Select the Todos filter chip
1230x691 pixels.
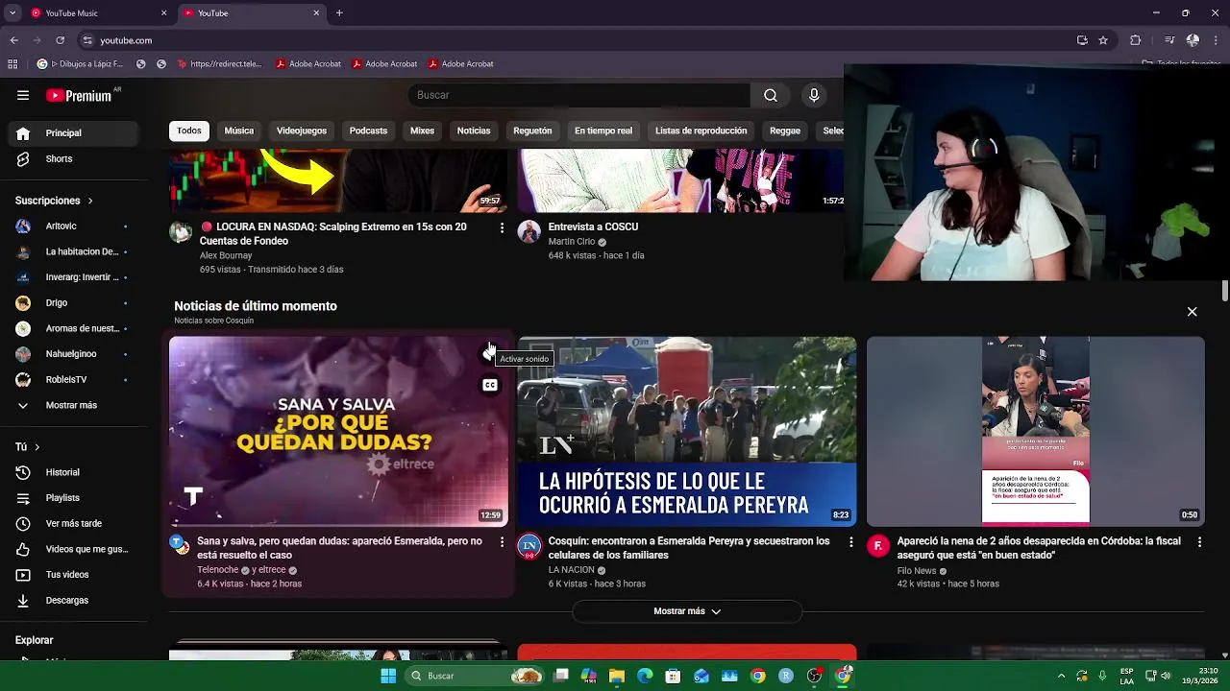click(x=189, y=131)
